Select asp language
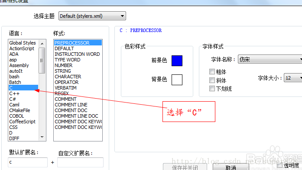302x170 pixels. point(13,60)
